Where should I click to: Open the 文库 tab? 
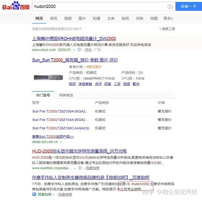(x=111, y=18)
